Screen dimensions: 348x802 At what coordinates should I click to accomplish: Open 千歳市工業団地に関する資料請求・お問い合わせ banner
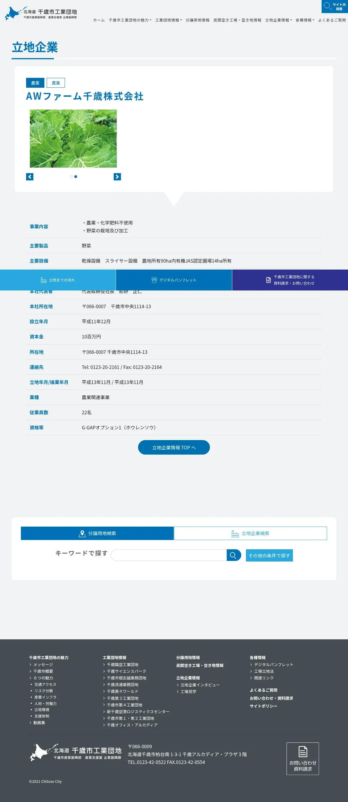point(290,280)
